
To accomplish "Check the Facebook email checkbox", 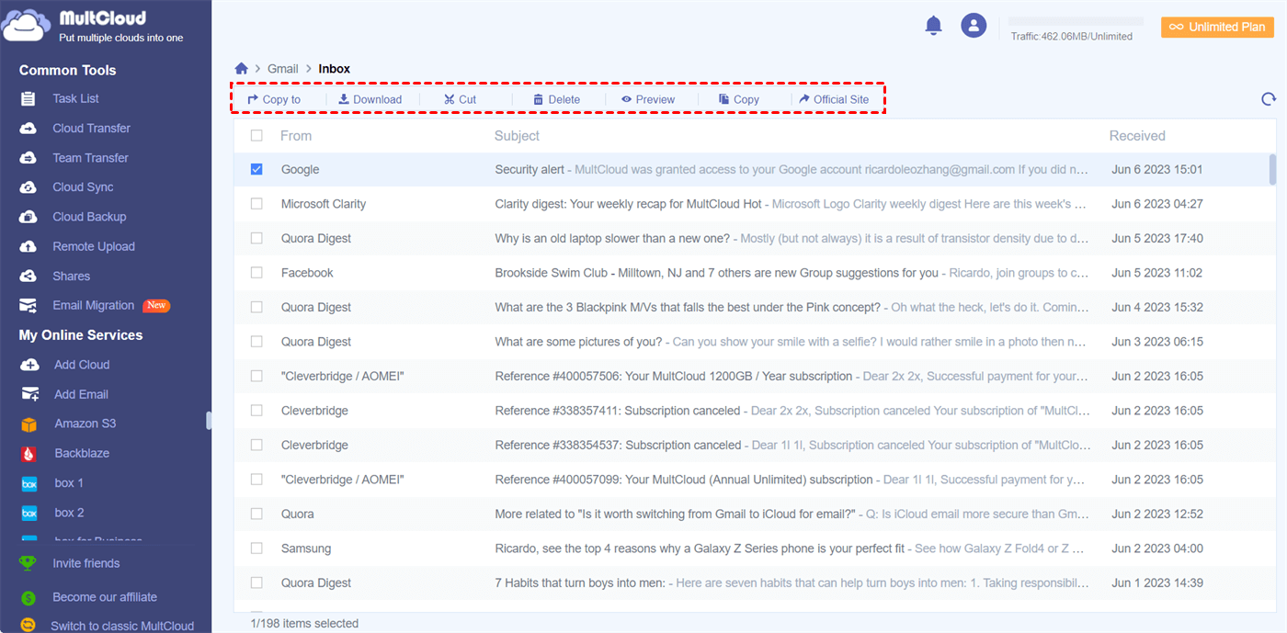I will coord(256,273).
